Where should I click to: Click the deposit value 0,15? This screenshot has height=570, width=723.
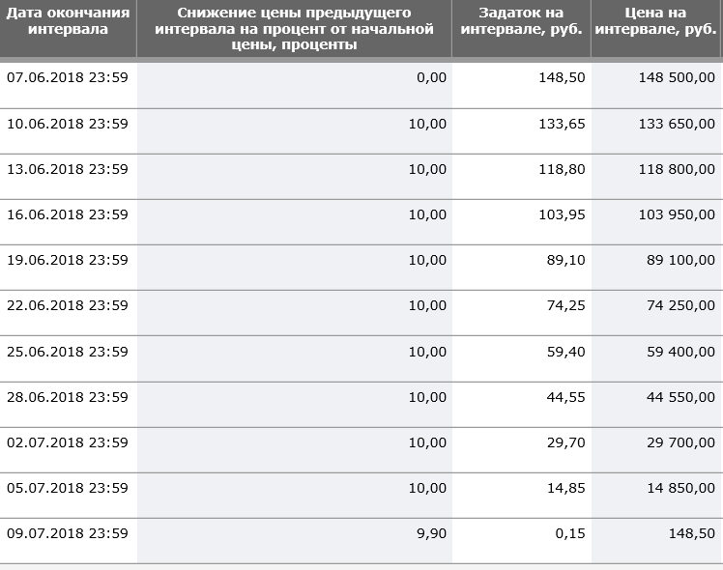(x=570, y=533)
